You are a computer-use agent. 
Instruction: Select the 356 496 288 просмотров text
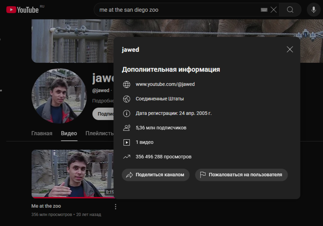(x=163, y=157)
